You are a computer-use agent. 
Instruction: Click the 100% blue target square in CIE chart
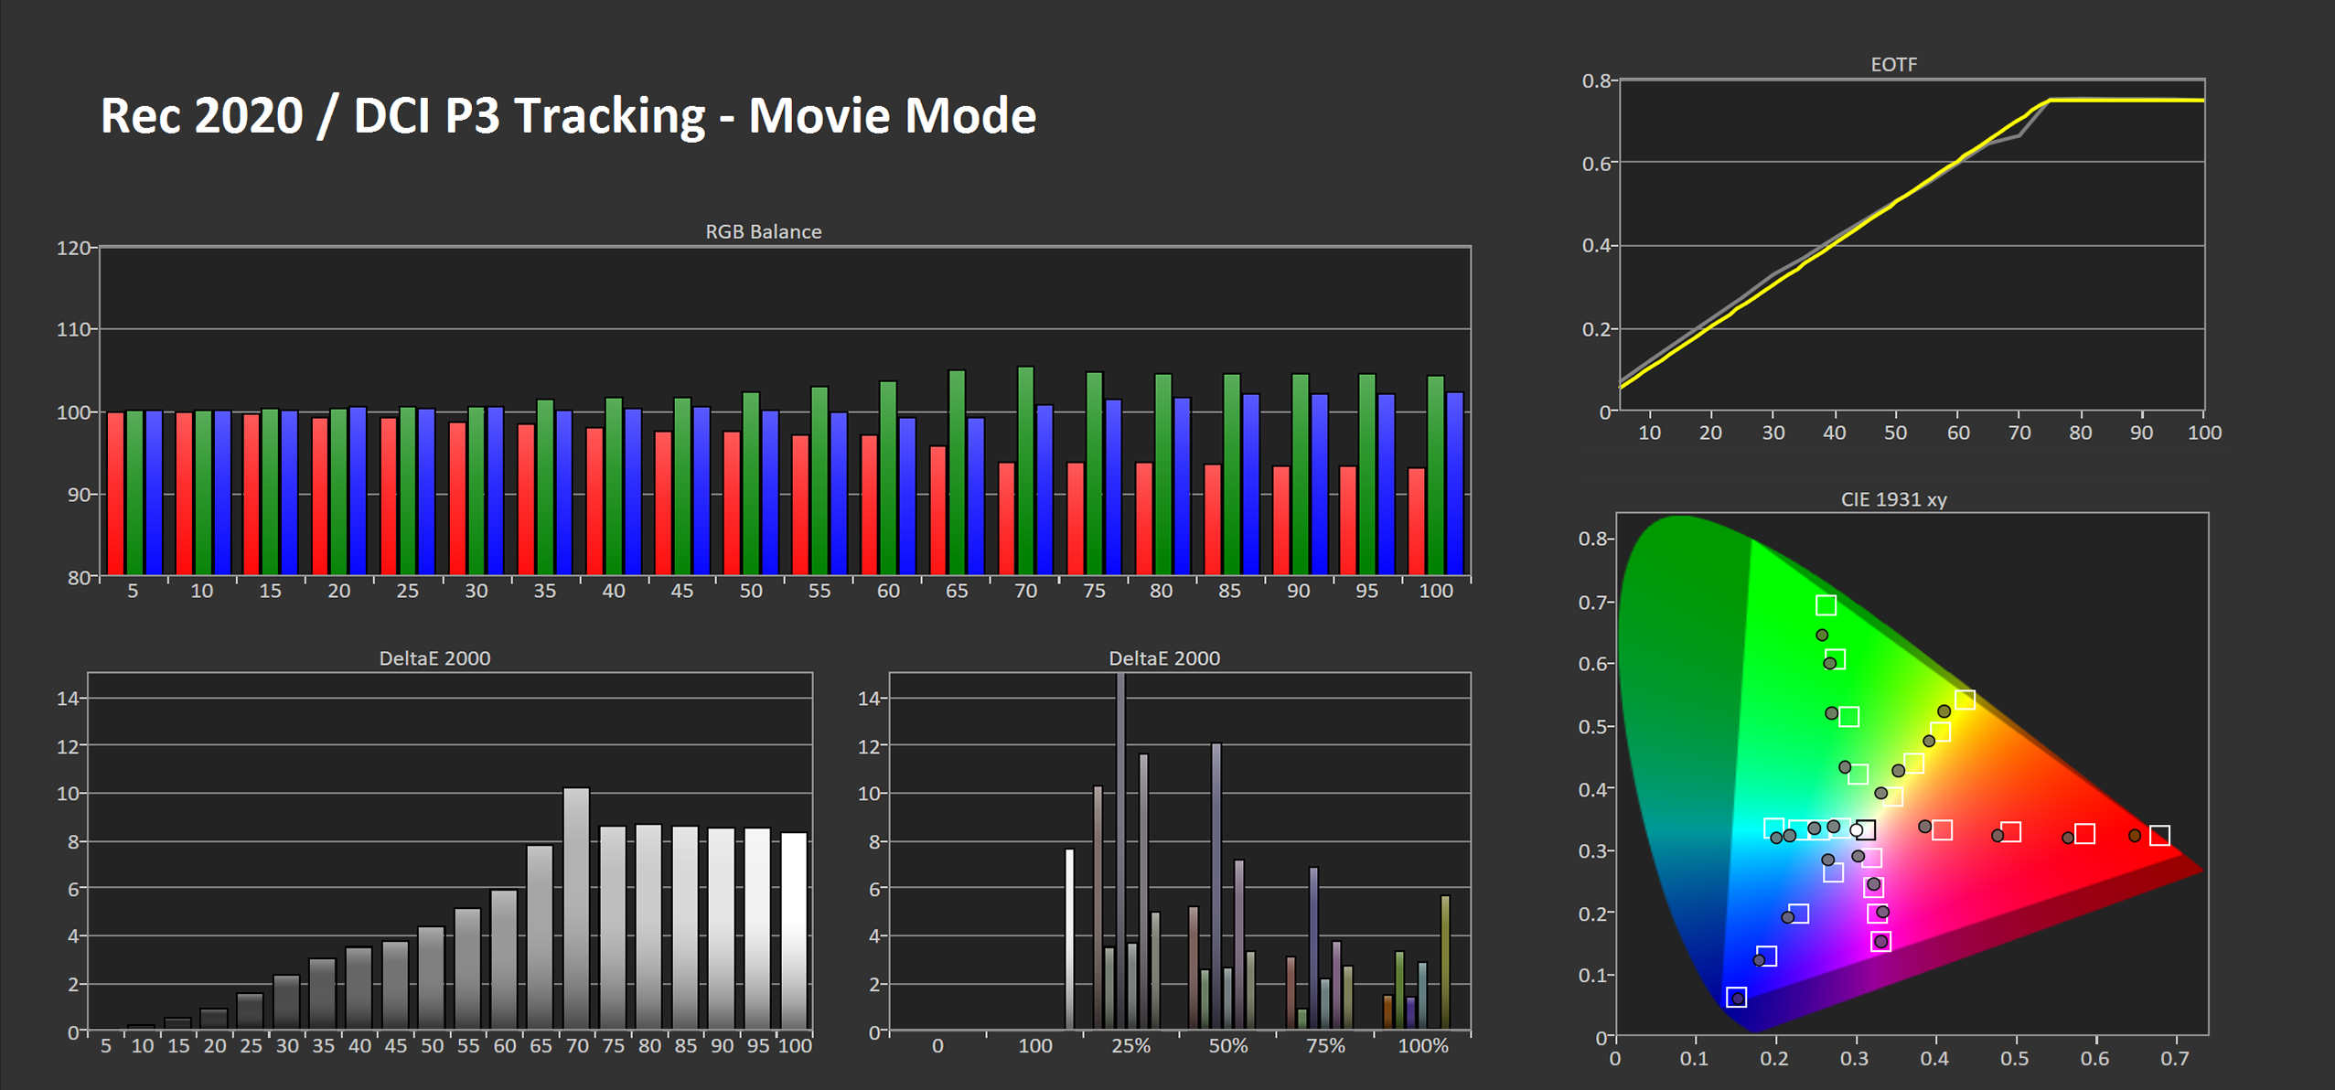[x=1736, y=997]
